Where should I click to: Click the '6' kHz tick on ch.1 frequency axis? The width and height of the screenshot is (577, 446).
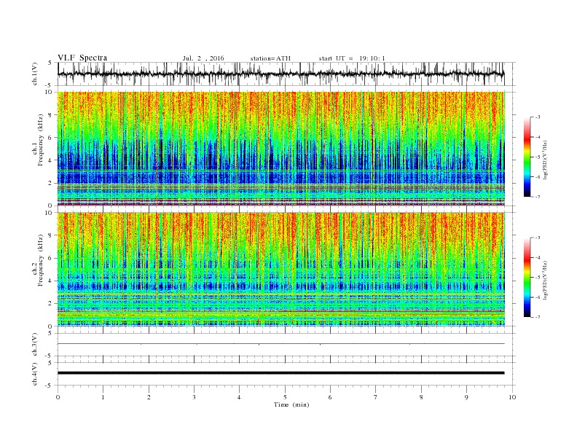[x=51, y=138]
